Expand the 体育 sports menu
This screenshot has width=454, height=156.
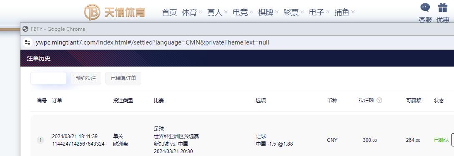click(x=192, y=12)
